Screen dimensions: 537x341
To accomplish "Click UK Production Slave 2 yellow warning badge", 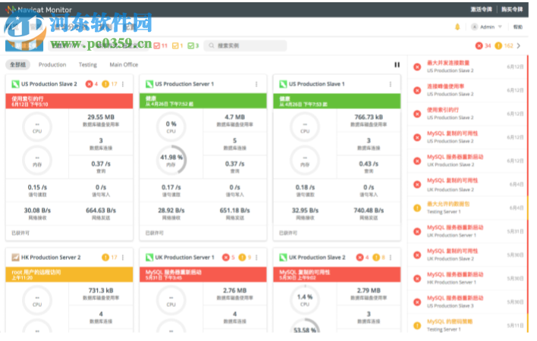I will pos(378,258).
